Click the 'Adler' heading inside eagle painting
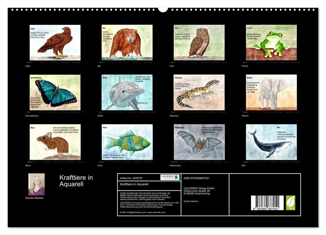This screenshot has width=326, height=235. 33,29
